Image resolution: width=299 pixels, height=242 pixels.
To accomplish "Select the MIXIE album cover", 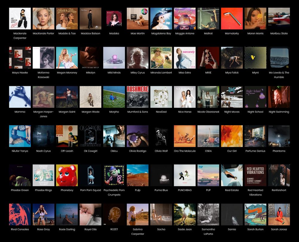I will click(x=208, y=58).
